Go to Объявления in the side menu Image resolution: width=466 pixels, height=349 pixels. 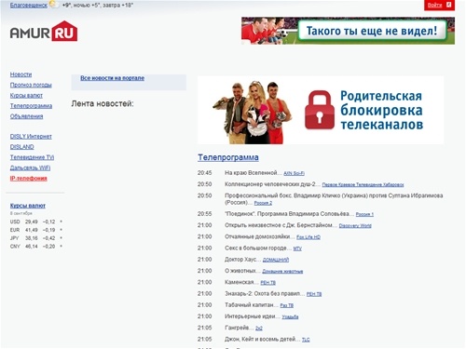click(26, 116)
